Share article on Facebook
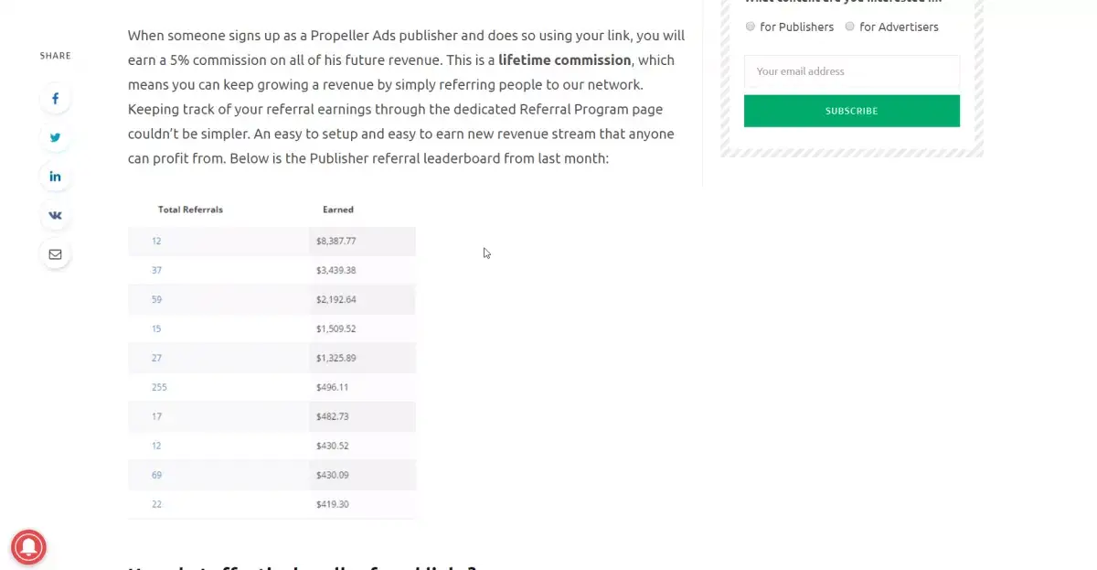This screenshot has width=1097, height=570. [55, 99]
